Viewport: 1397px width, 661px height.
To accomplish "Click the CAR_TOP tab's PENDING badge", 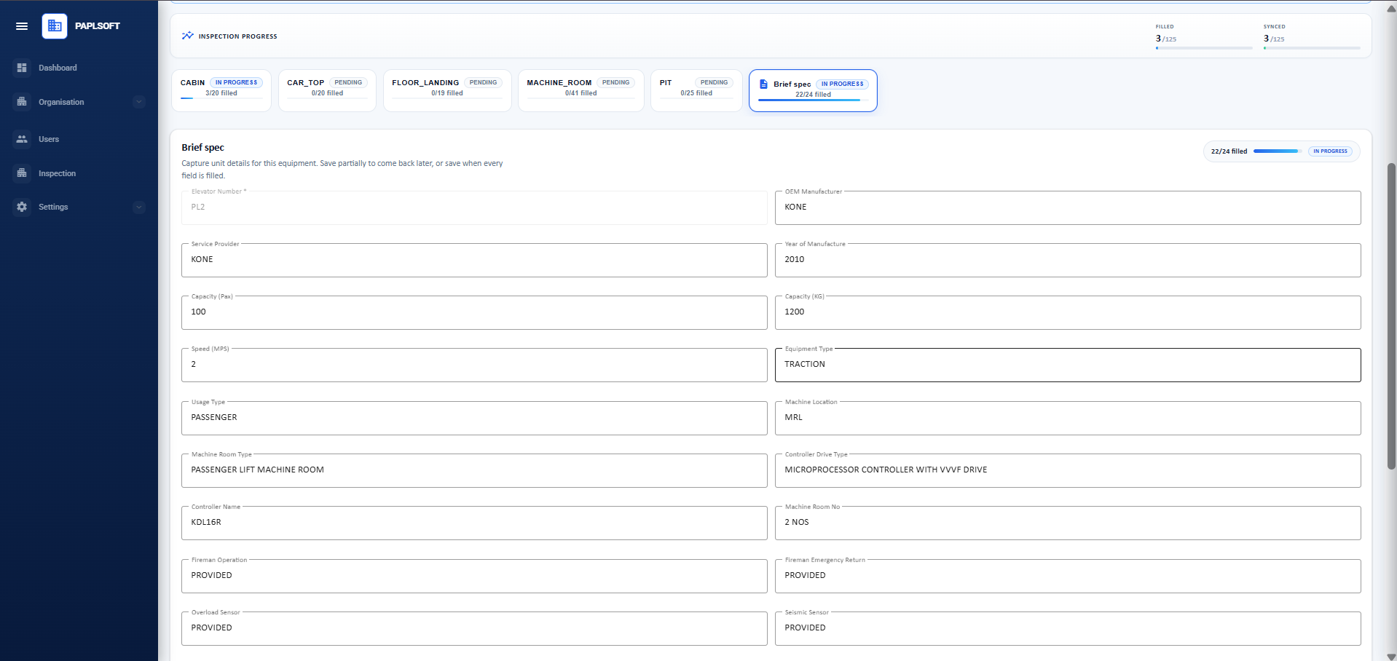I will tap(348, 82).
